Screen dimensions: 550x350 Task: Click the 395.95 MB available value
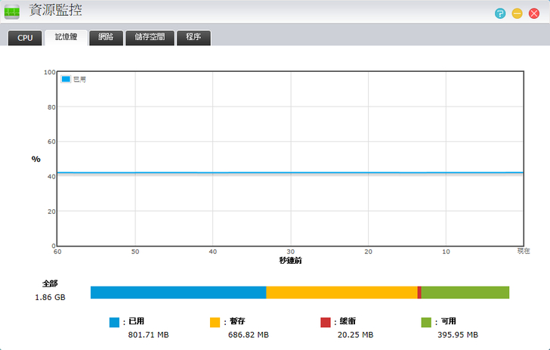458,335
